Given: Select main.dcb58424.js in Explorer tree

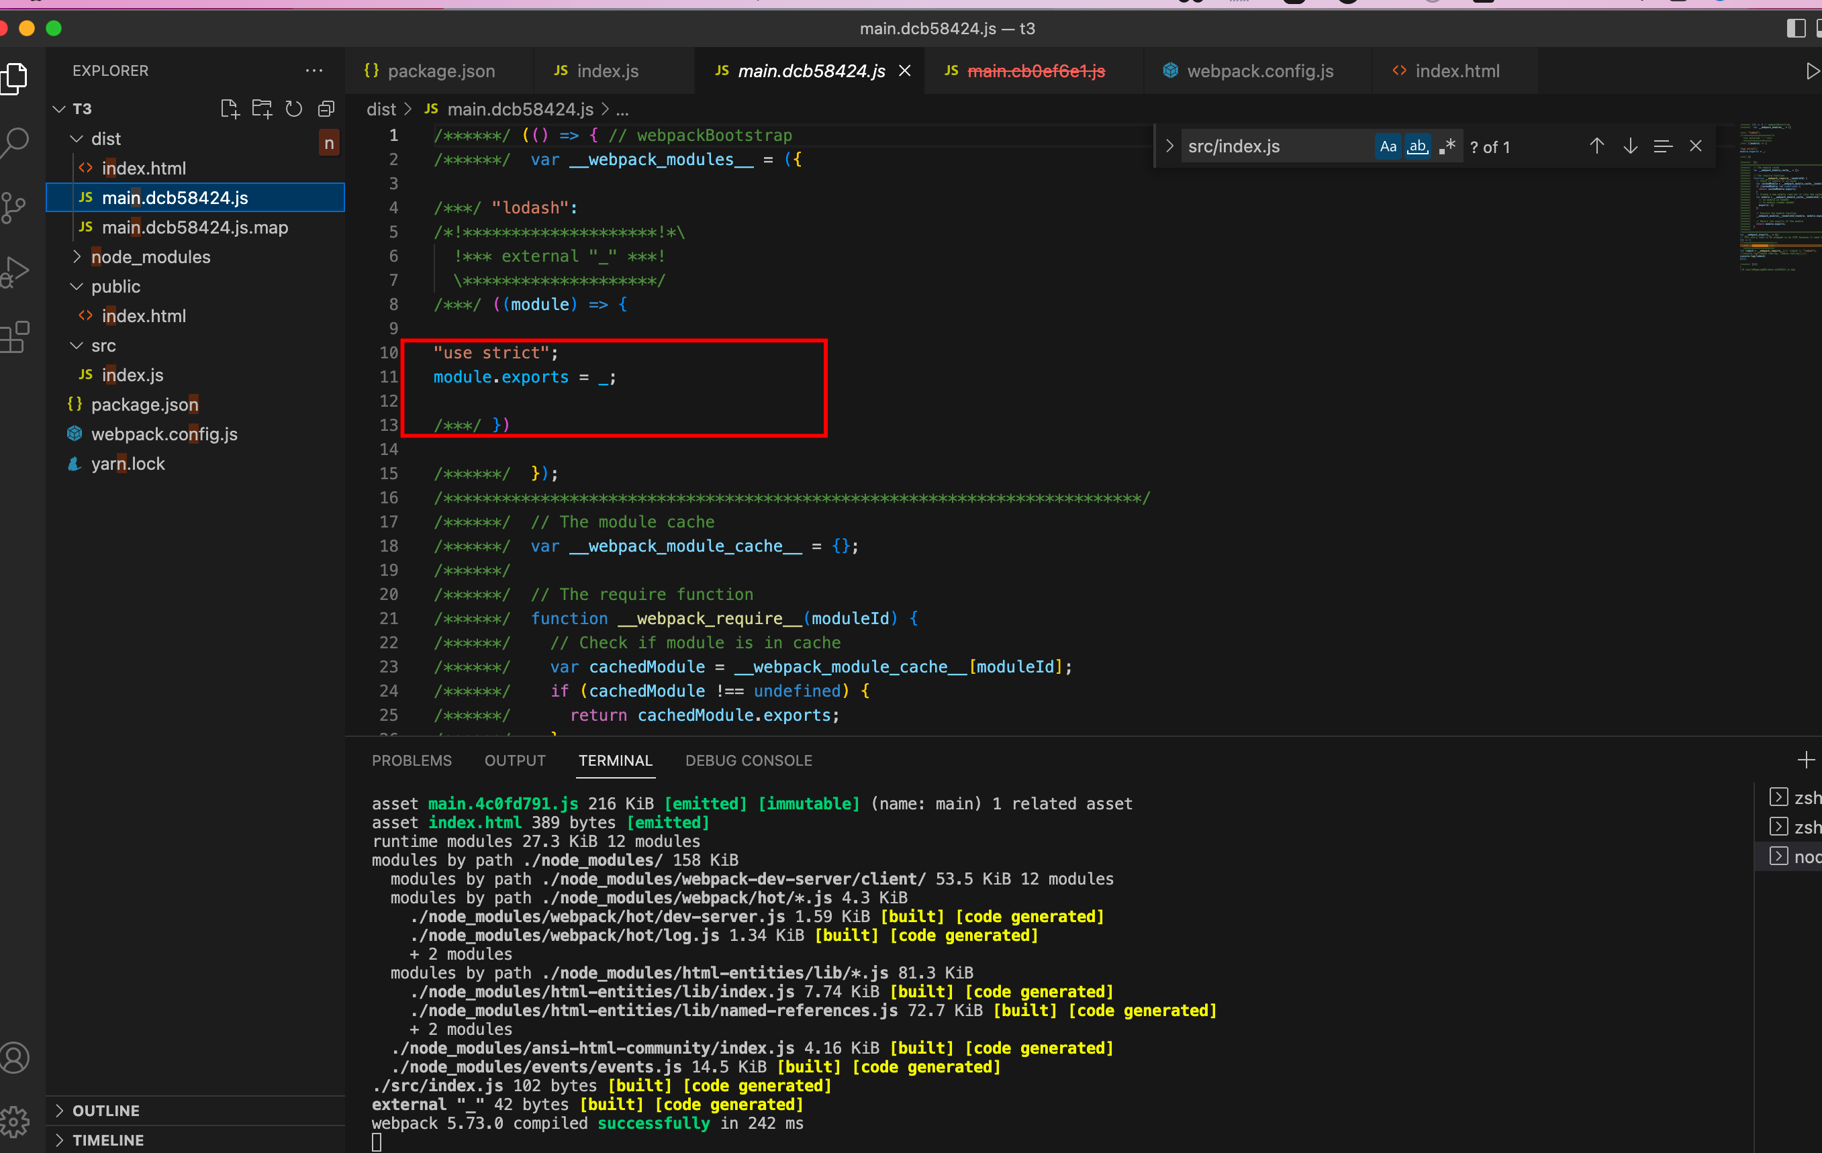Looking at the screenshot, I should 195,197.
